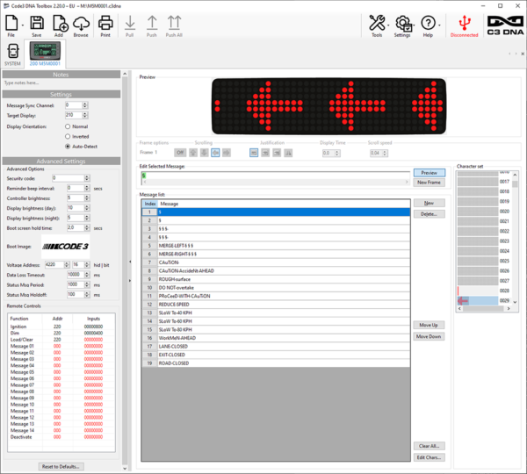Image resolution: width=527 pixels, height=474 pixels.
Task: Click the Edit Chars... button
Action: 430,457
